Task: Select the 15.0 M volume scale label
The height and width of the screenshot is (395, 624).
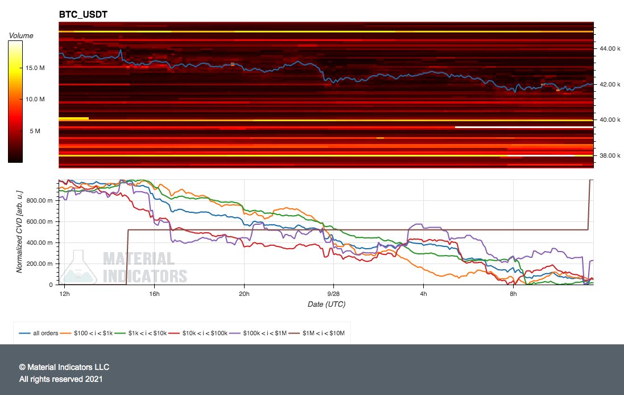Action: point(35,68)
